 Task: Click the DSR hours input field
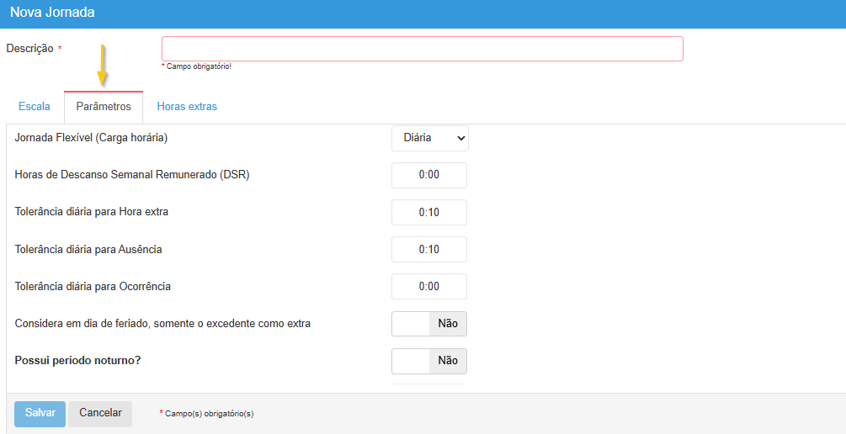429,175
